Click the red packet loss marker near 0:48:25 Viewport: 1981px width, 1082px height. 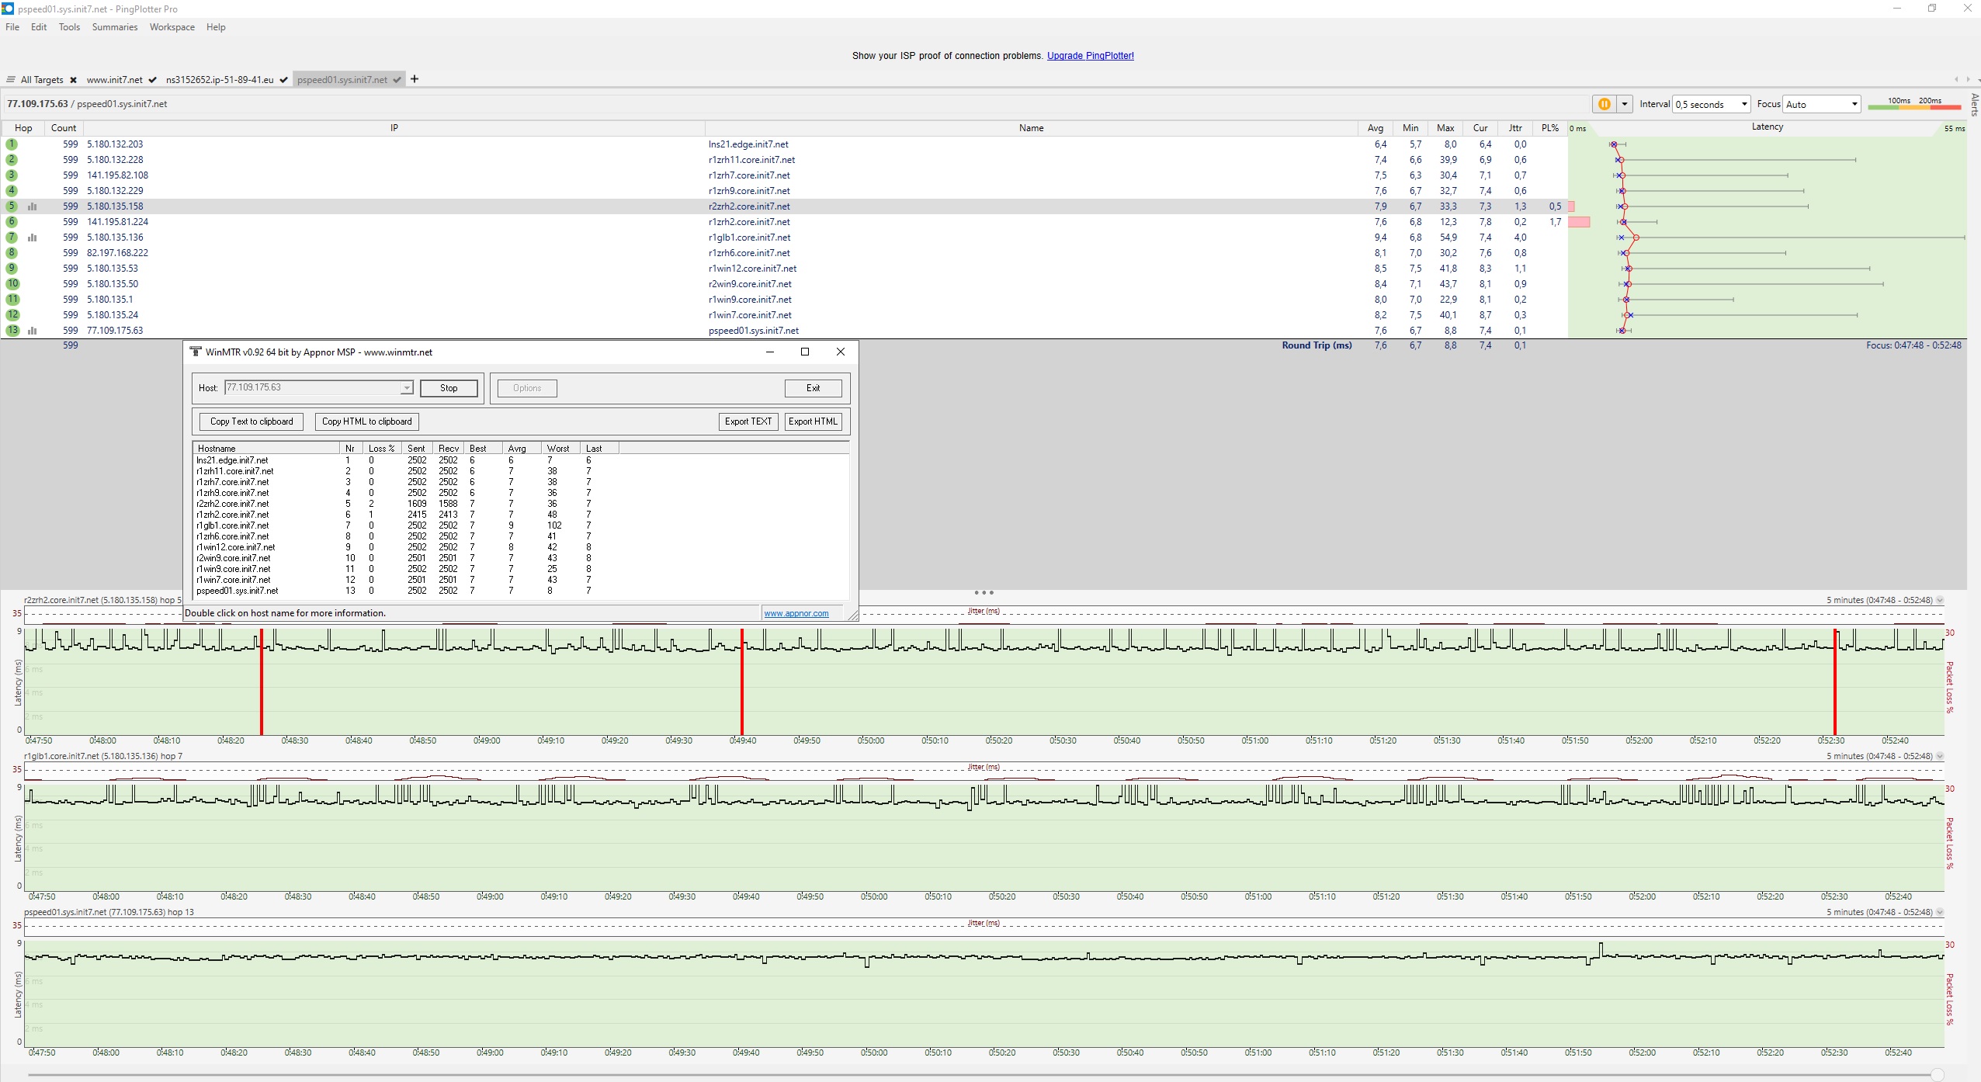point(262,681)
